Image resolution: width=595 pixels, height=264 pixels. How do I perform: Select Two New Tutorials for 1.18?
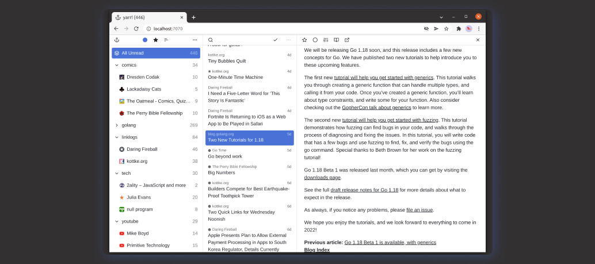coord(250,137)
